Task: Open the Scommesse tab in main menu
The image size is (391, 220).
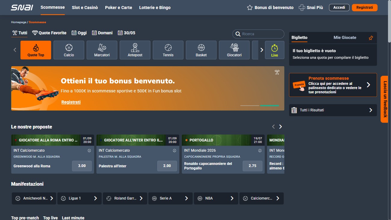Action: pyautogui.click(x=53, y=7)
